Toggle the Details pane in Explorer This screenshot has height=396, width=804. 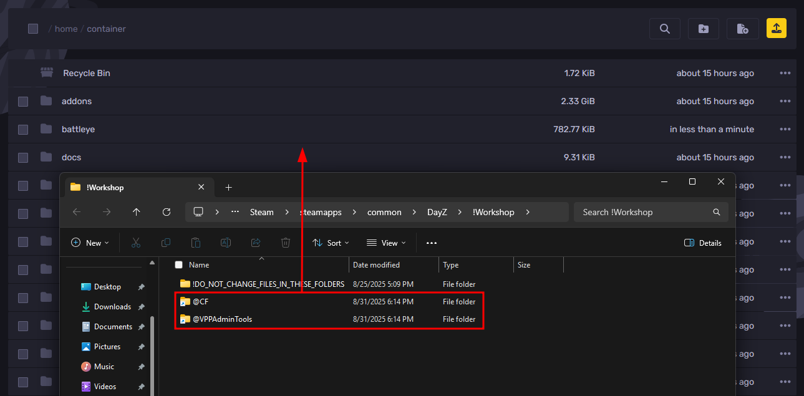click(703, 243)
